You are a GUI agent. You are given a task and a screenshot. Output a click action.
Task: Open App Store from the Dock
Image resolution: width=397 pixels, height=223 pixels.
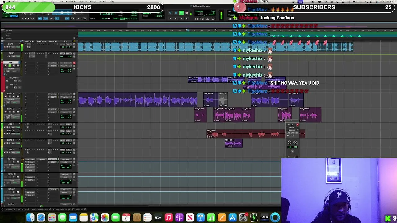(232, 218)
